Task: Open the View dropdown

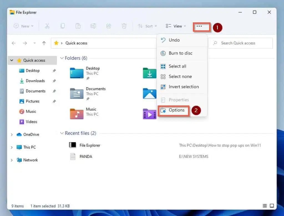Action: (x=176, y=26)
